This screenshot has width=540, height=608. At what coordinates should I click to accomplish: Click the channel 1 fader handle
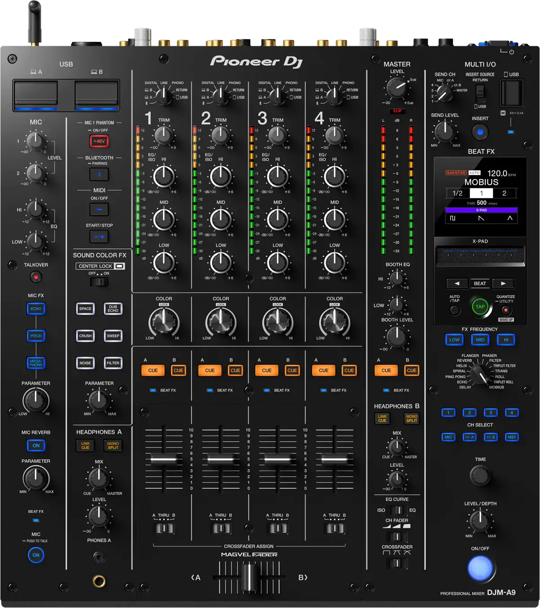164,459
